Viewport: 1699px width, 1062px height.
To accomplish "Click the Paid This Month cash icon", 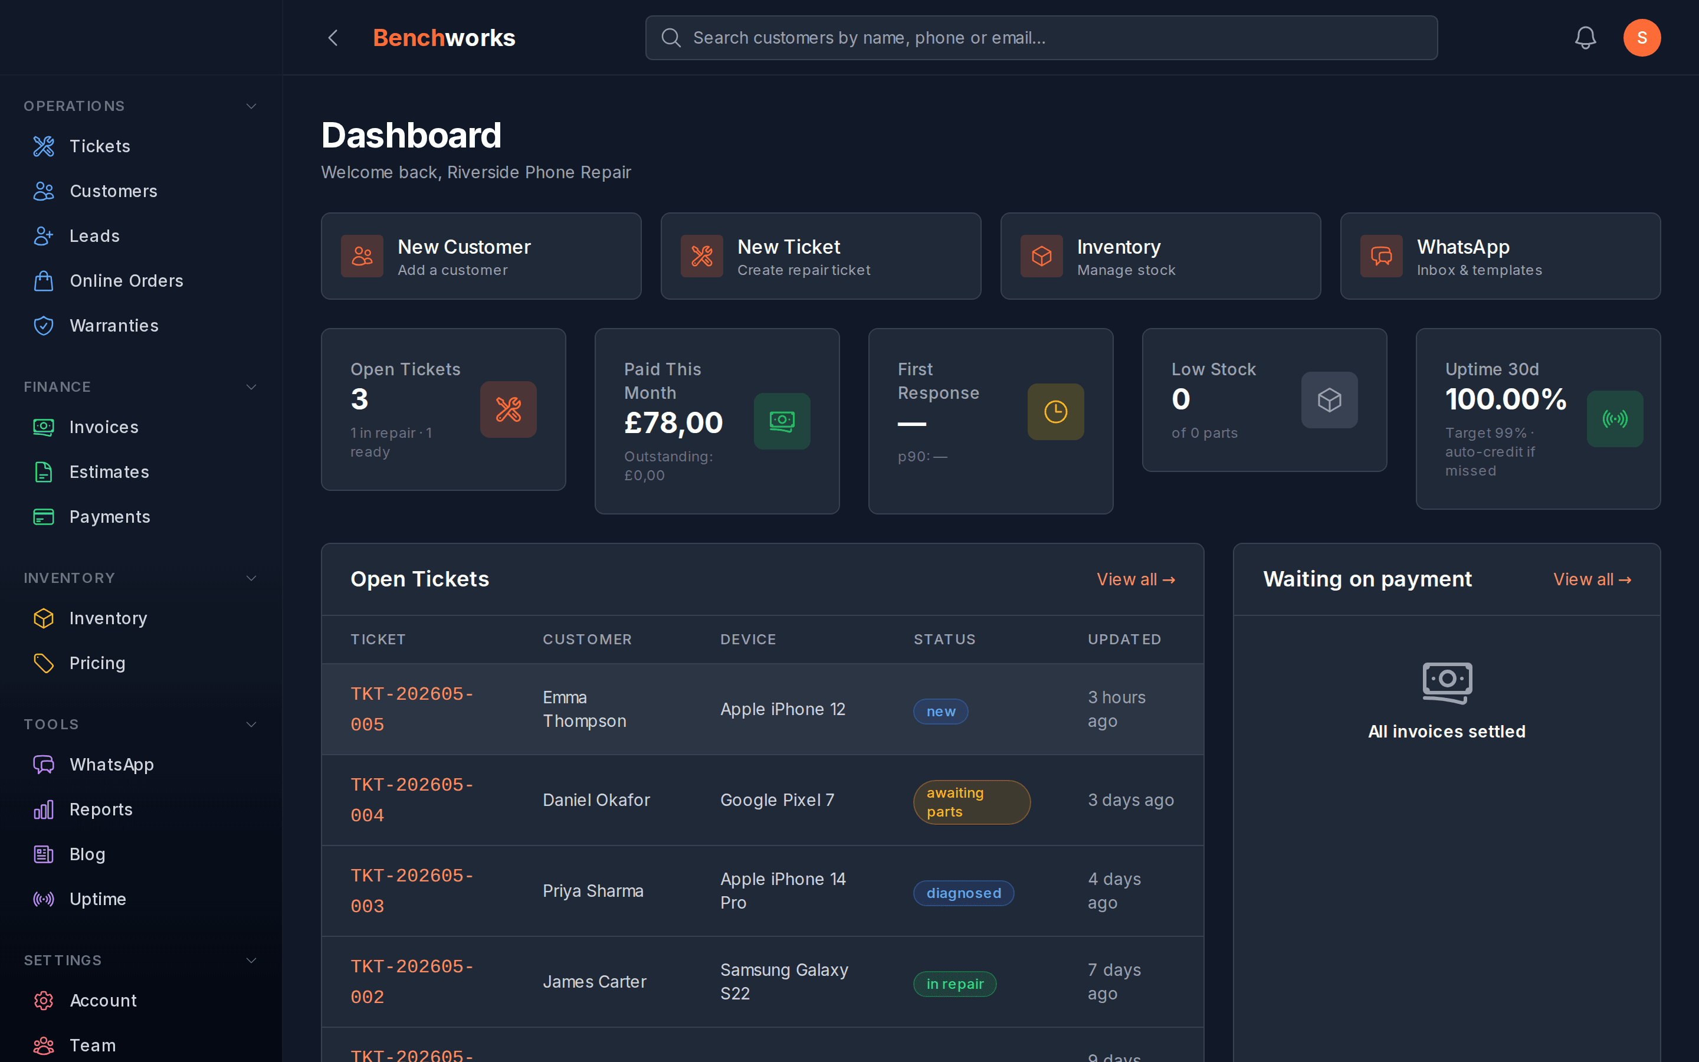I will [782, 421].
